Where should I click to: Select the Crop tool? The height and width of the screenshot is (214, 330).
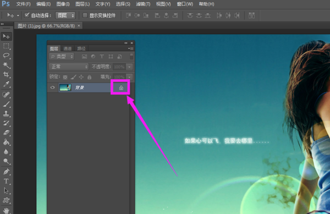pyautogui.click(x=6, y=74)
